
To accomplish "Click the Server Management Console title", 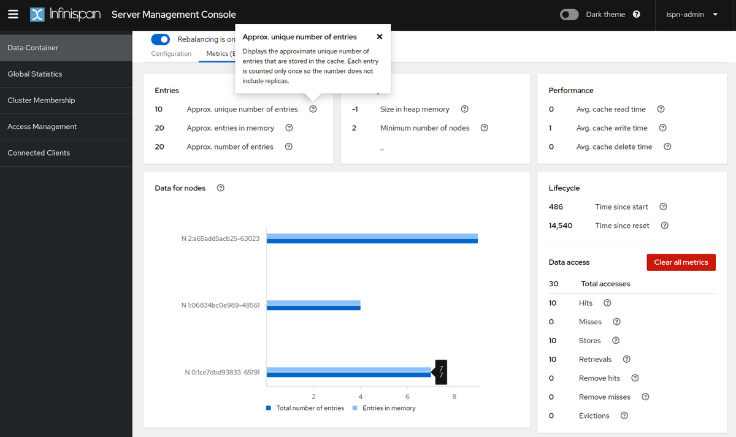I will point(174,14).
